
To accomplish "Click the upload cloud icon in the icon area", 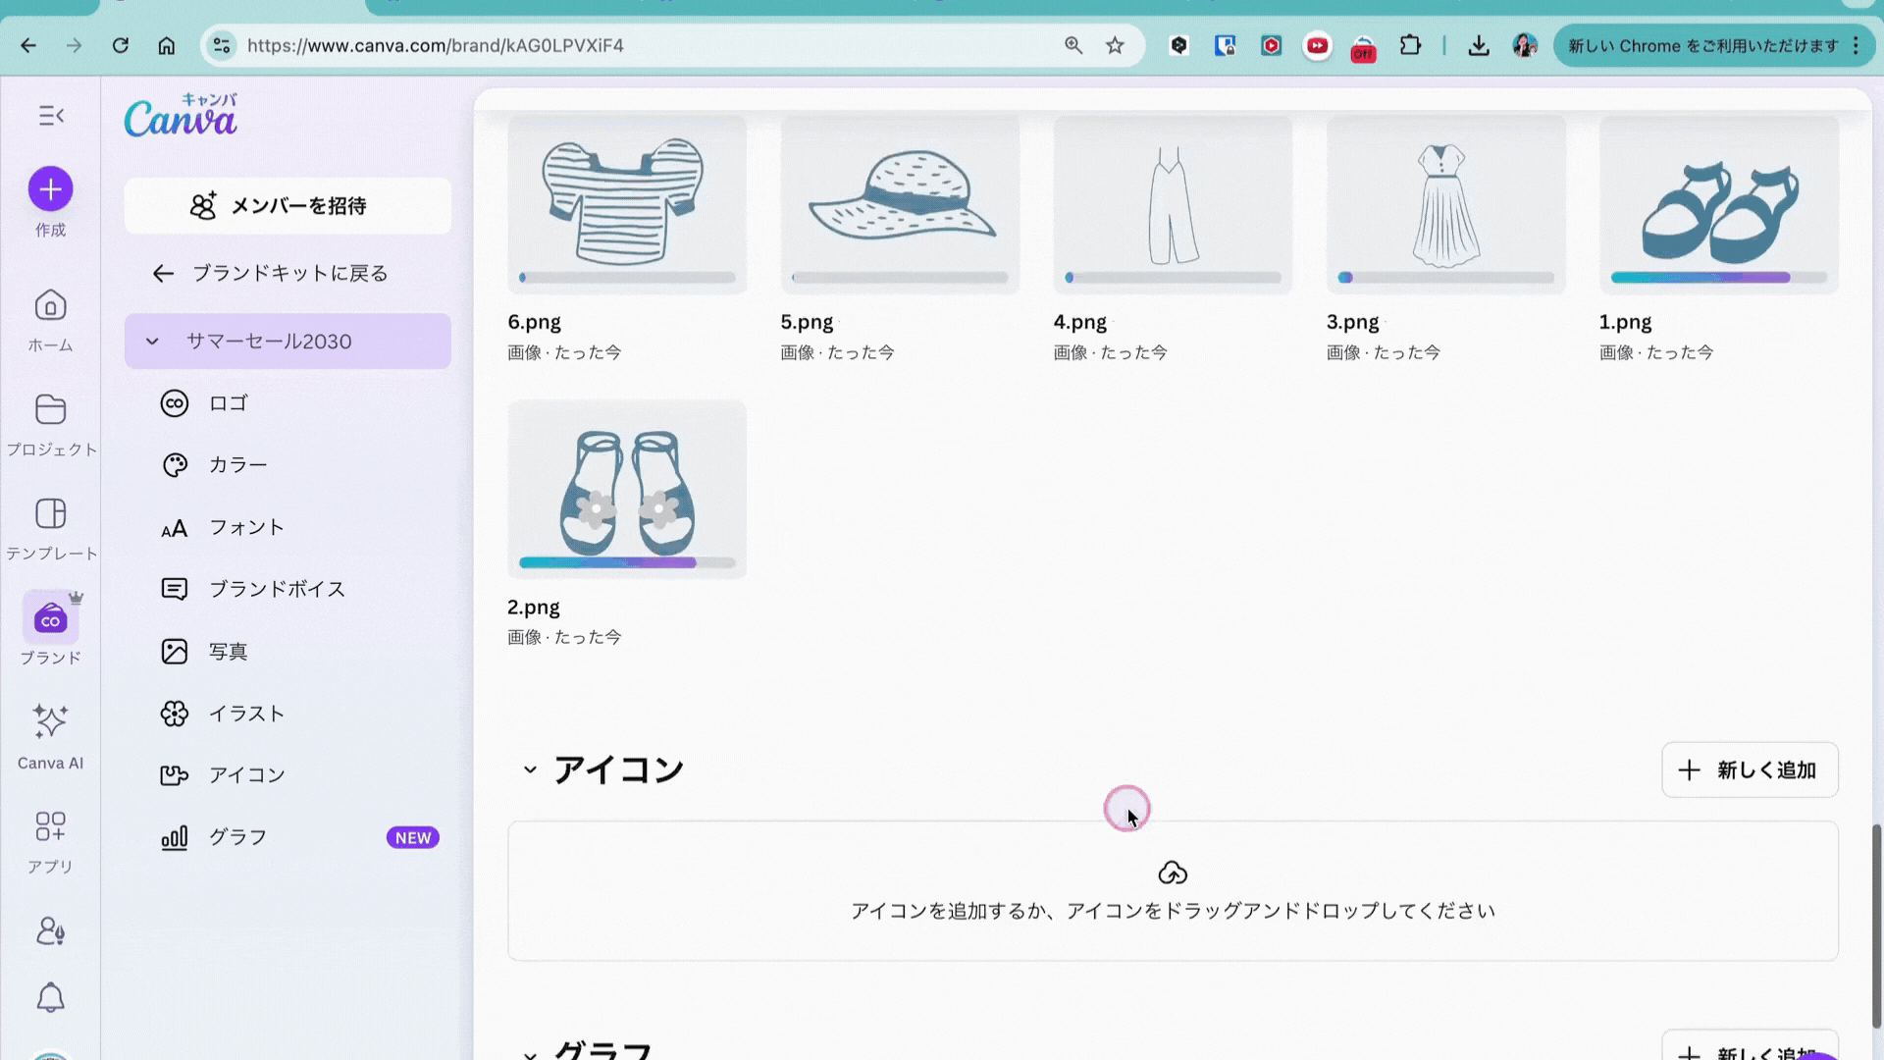I will pos(1173,873).
